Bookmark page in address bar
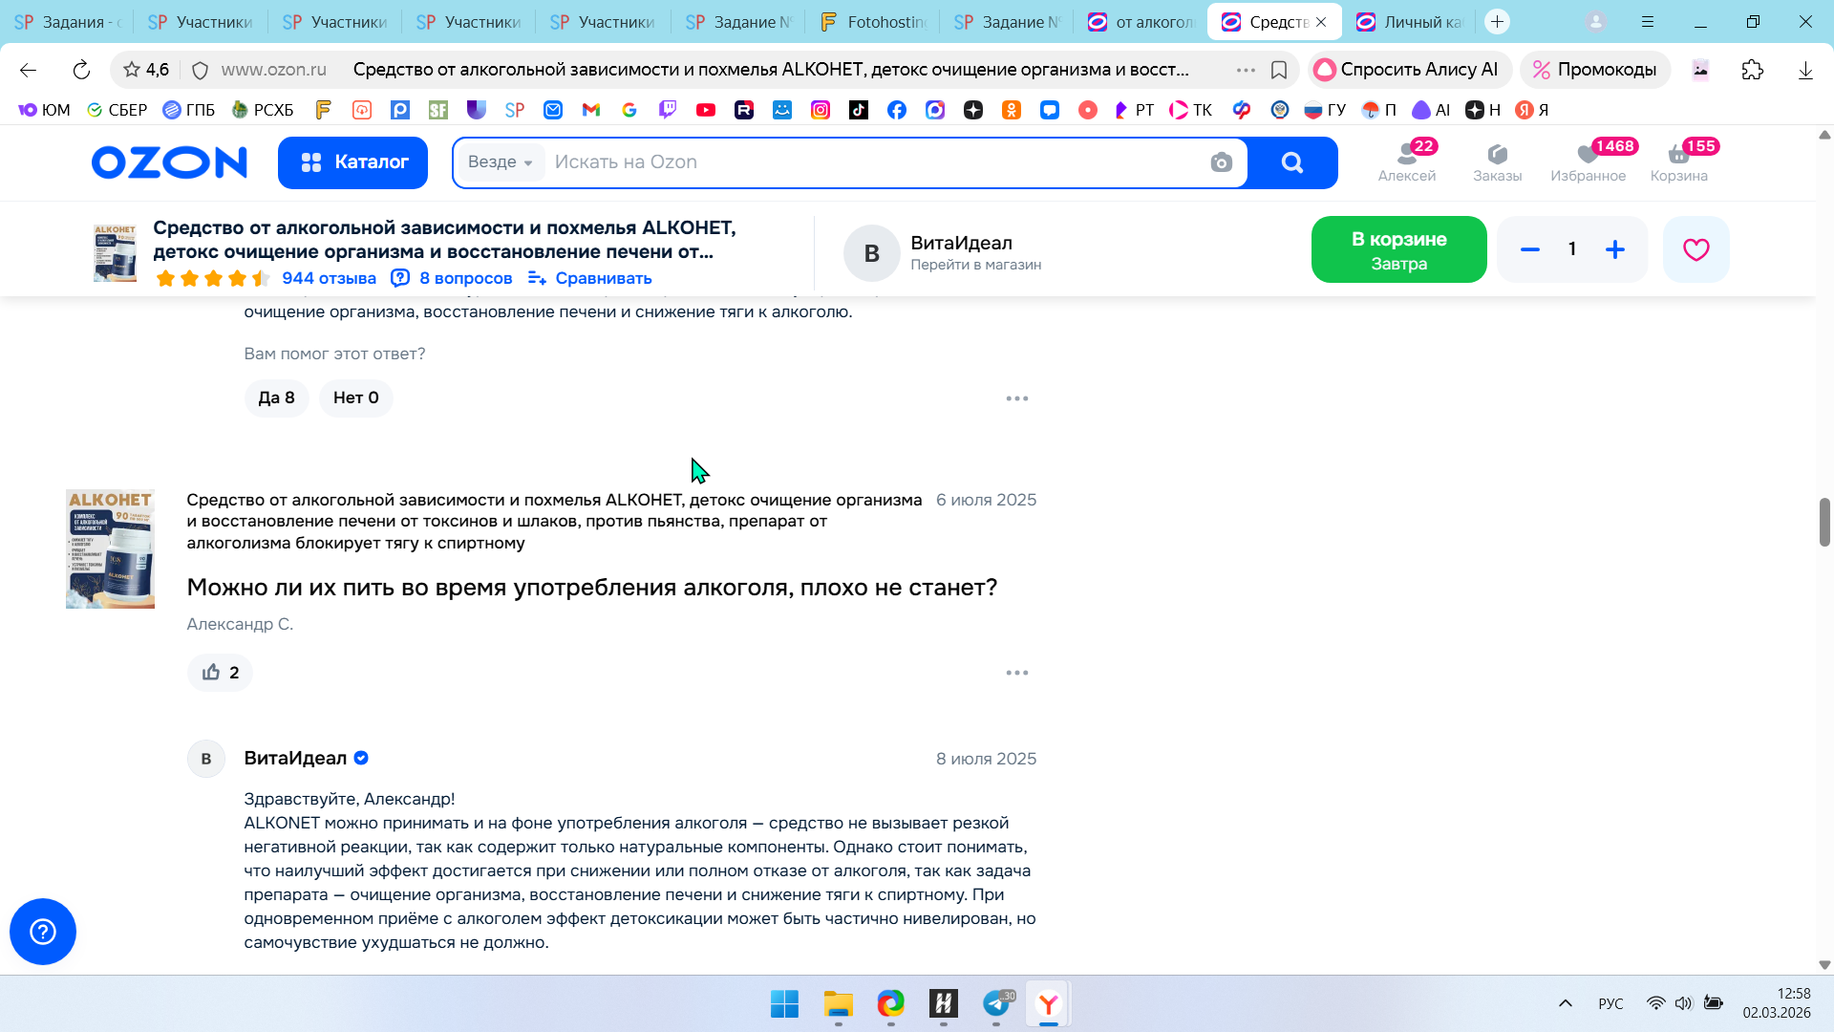This screenshot has height=1032, width=1834. tap(1279, 70)
